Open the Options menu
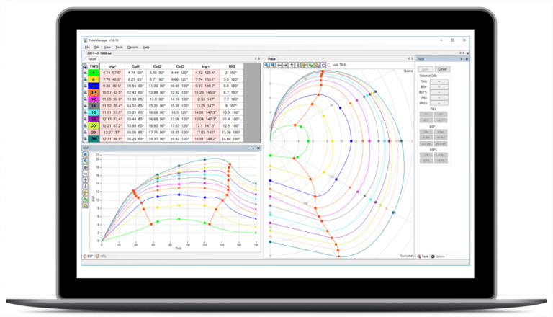Image resolution: width=553 pixels, height=317 pixels. (132, 46)
